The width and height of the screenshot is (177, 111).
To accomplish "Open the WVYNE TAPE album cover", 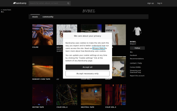I will [x=42, y=95].
